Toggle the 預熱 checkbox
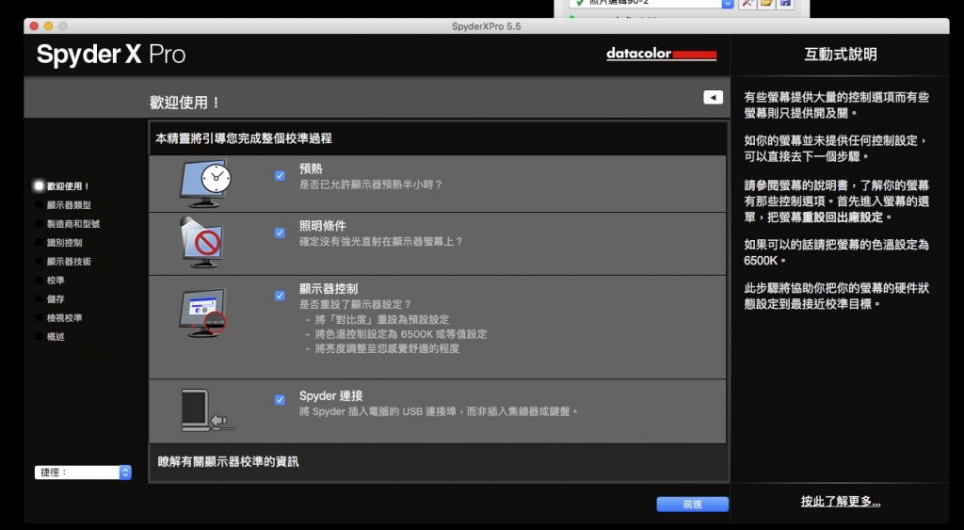 pyautogui.click(x=280, y=176)
